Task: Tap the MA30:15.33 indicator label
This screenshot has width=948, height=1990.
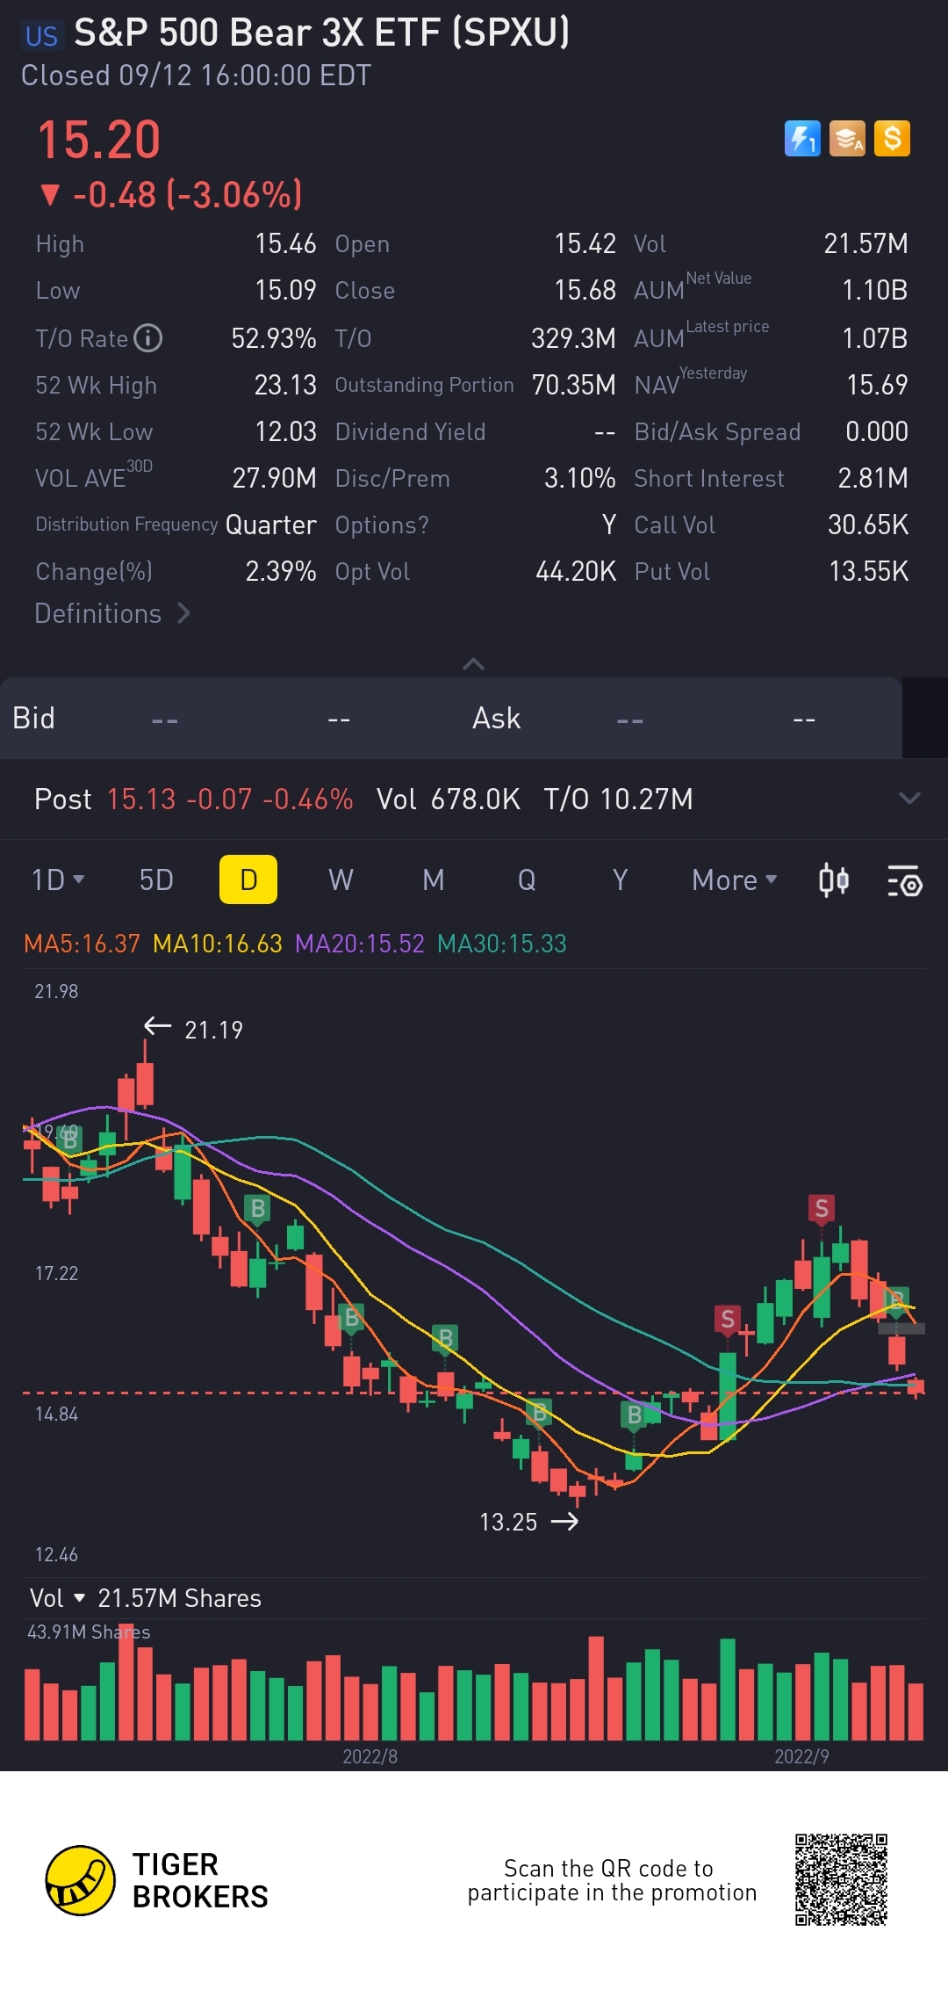Action: coord(502,944)
